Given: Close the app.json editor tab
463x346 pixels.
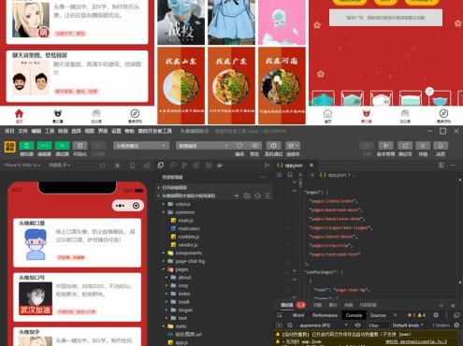Looking at the screenshot, I should click(x=311, y=166).
